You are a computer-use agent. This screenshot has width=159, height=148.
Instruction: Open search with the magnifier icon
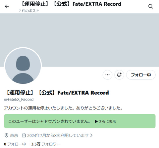[x=150, y=6]
